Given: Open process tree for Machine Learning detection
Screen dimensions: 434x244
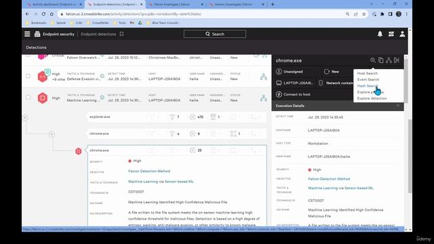Looking at the screenshot, I should coord(264,98).
